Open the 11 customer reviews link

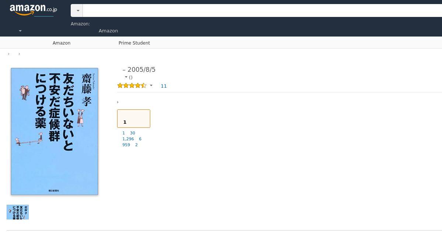164,86
